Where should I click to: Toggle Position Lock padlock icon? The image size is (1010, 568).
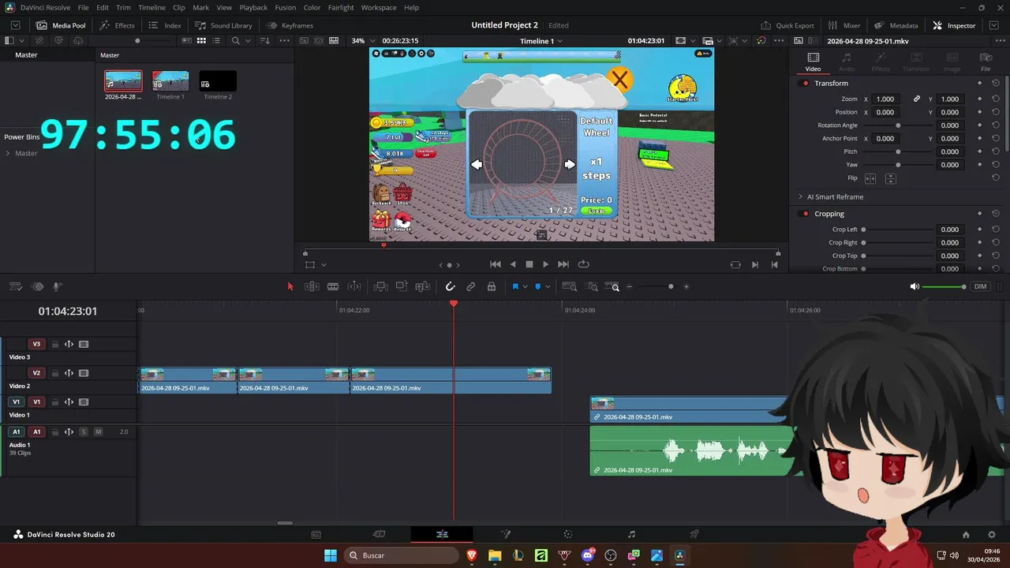coord(492,286)
